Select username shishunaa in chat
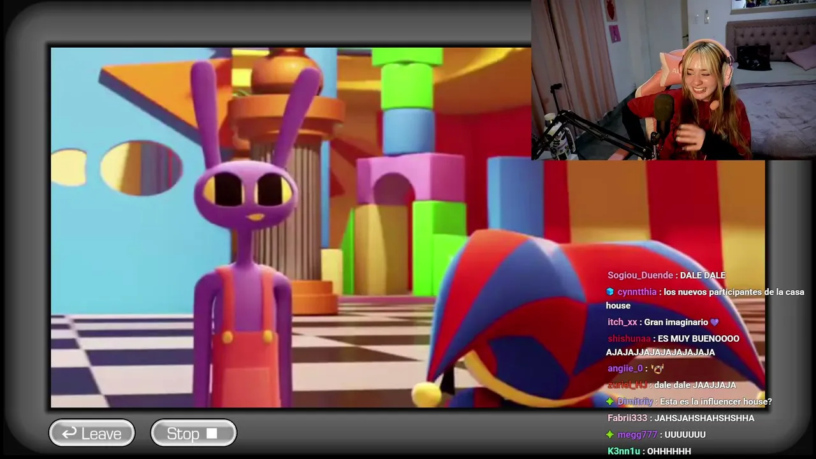This screenshot has height=459, width=816. (x=629, y=339)
